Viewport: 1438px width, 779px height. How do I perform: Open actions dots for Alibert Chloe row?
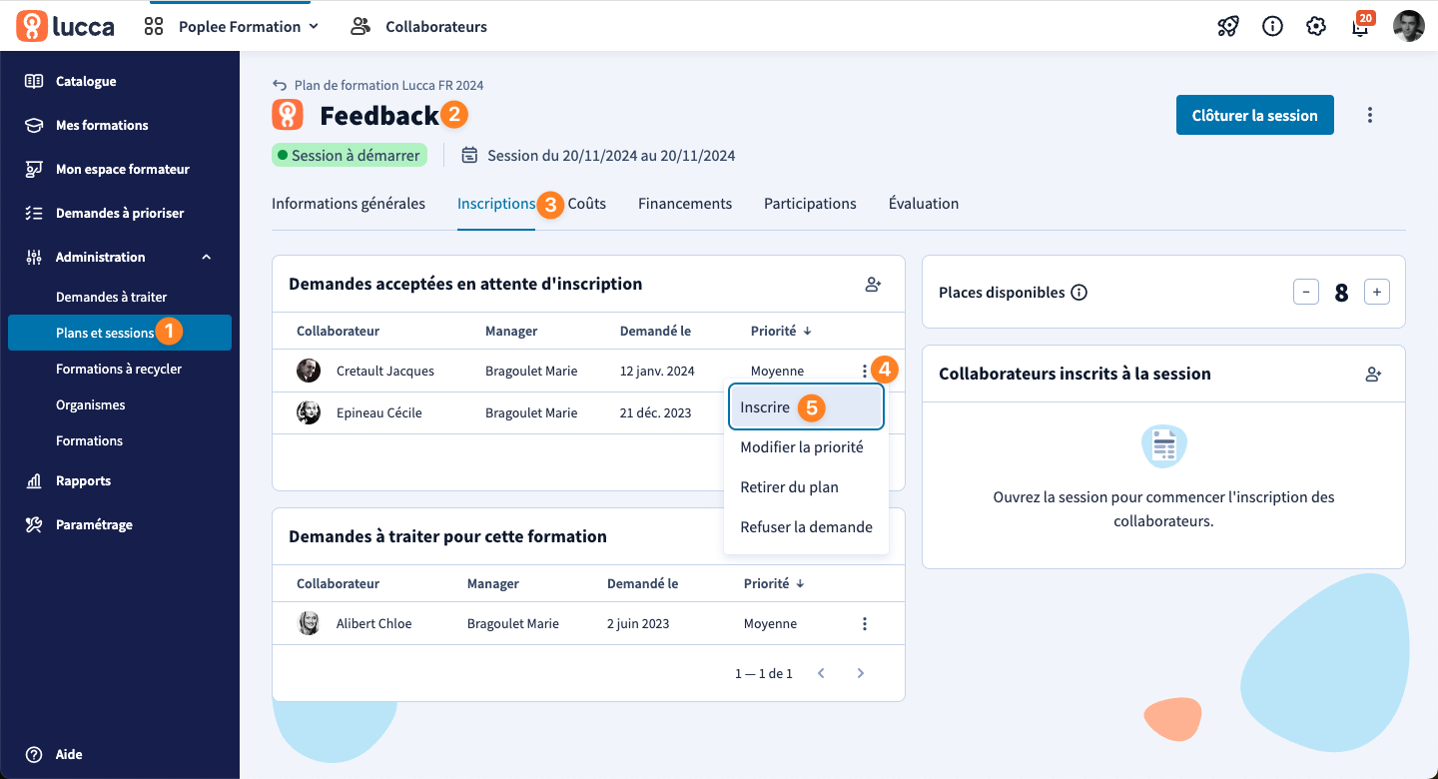864,623
